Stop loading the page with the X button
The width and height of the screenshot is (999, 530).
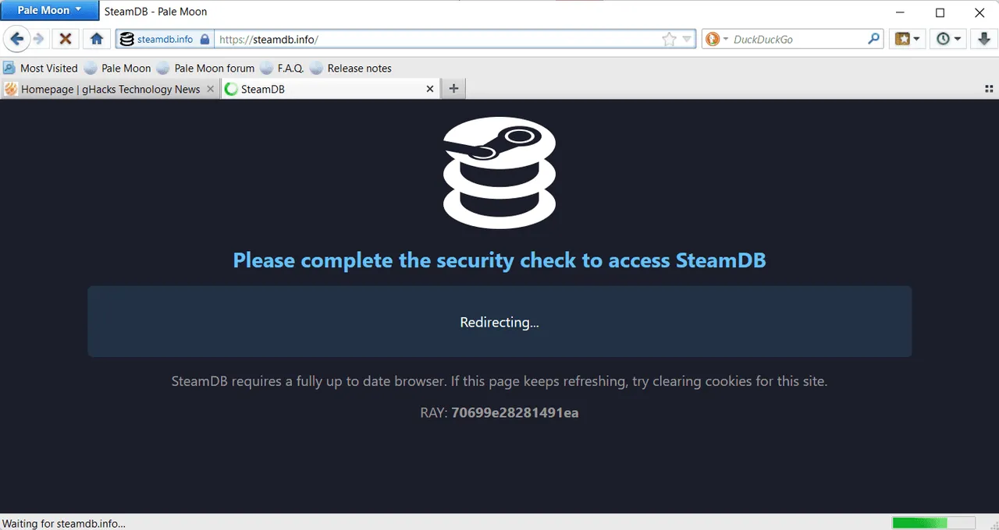tap(66, 39)
